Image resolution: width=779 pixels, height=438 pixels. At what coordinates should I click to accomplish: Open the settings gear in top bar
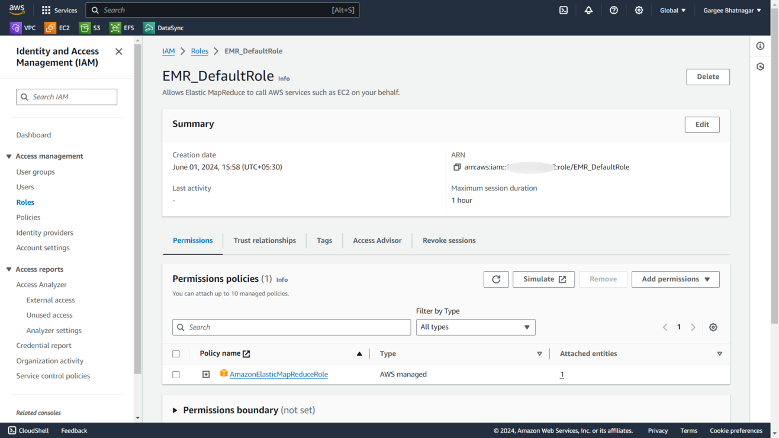tap(639, 10)
